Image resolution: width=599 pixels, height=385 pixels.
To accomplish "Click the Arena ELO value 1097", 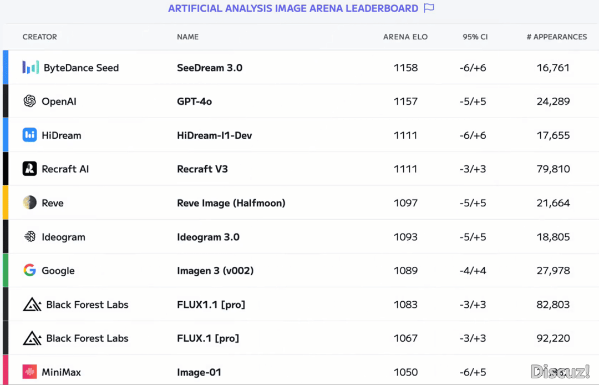I will pyautogui.click(x=405, y=203).
